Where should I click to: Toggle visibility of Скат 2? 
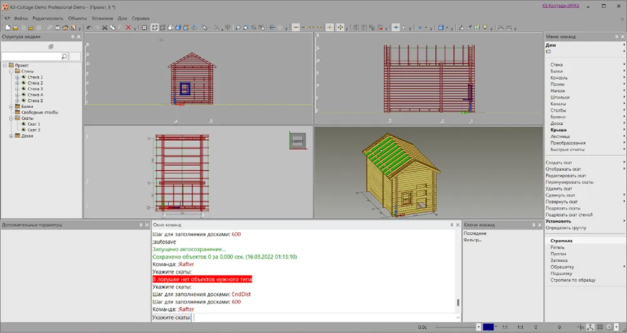24,130
